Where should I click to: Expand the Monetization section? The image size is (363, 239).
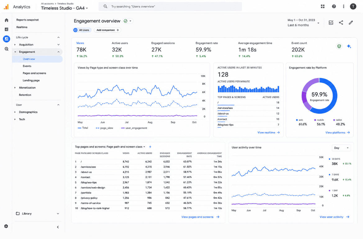27,87
